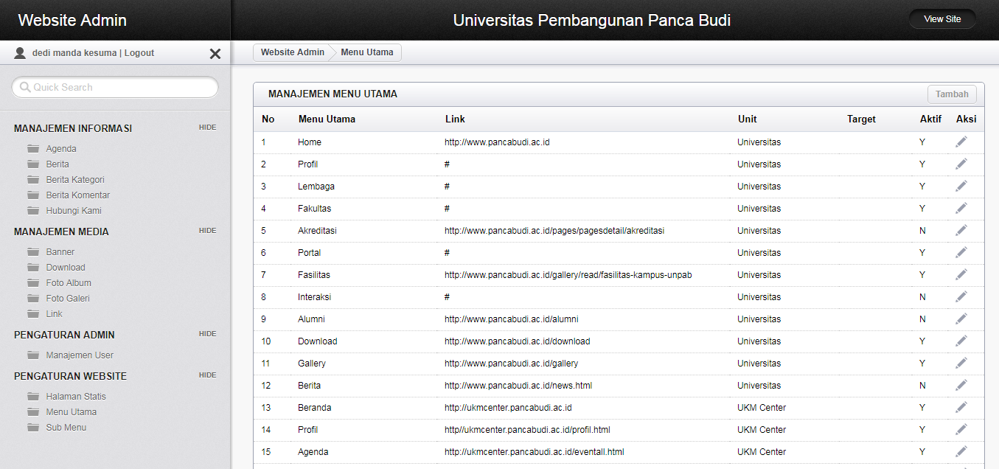The image size is (999, 469).
Task: Toggle HIDE for Manajemen Media section
Action: tap(207, 231)
